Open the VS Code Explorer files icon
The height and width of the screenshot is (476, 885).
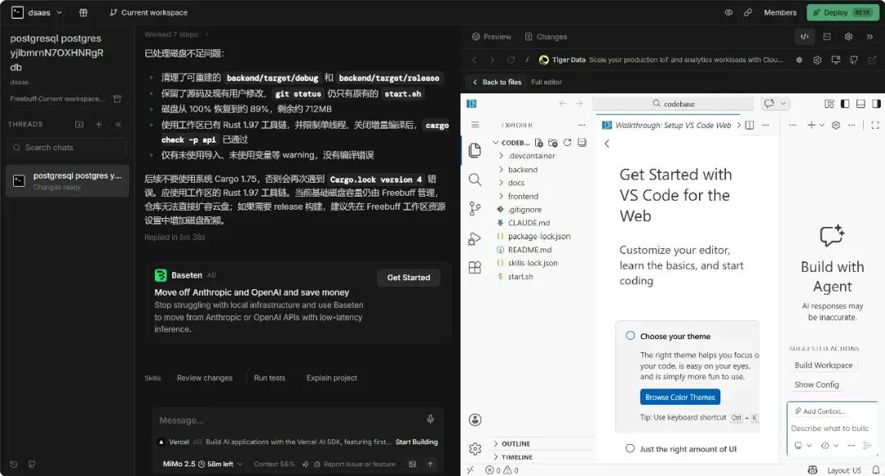(x=474, y=149)
